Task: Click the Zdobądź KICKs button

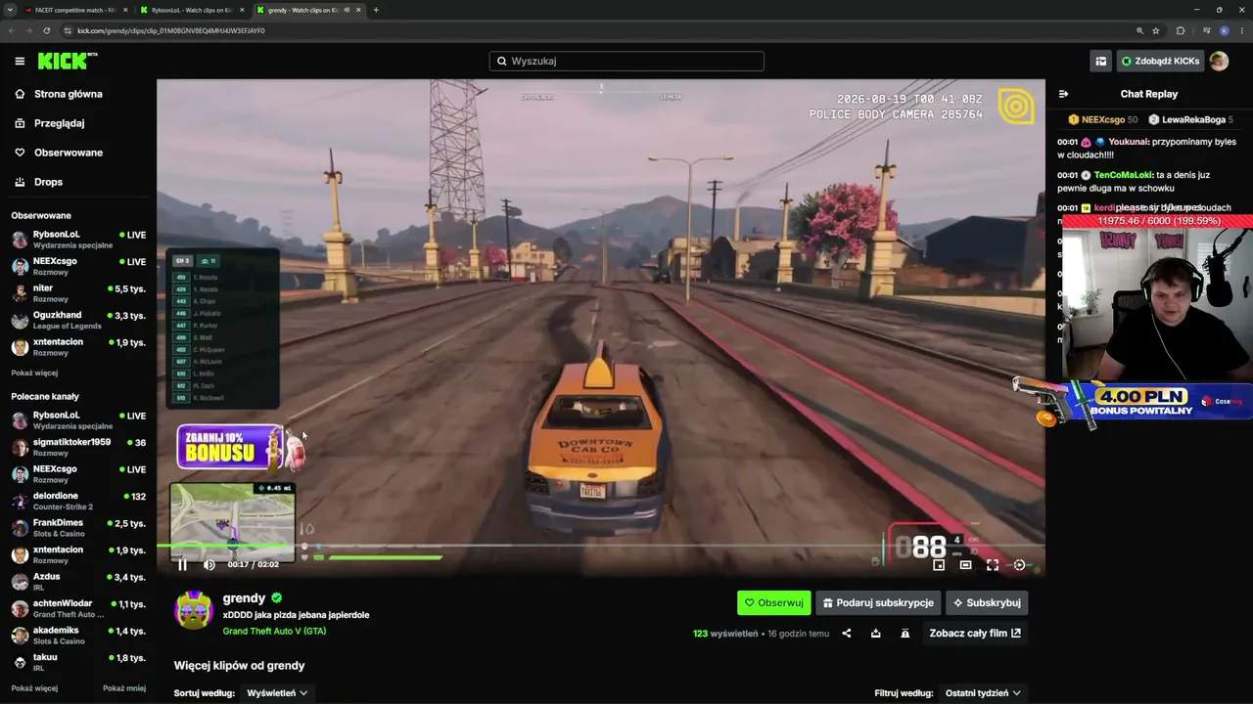Action: pyautogui.click(x=1161, y=61)
